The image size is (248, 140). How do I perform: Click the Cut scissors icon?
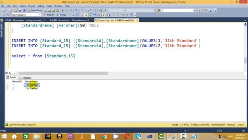63,10
